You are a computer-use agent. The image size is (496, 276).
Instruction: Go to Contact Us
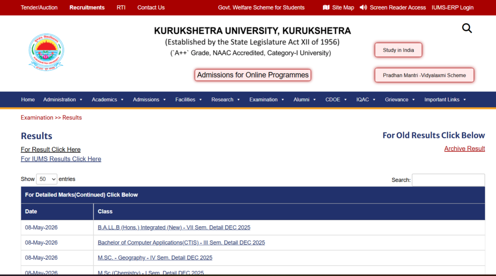(151, 7)
